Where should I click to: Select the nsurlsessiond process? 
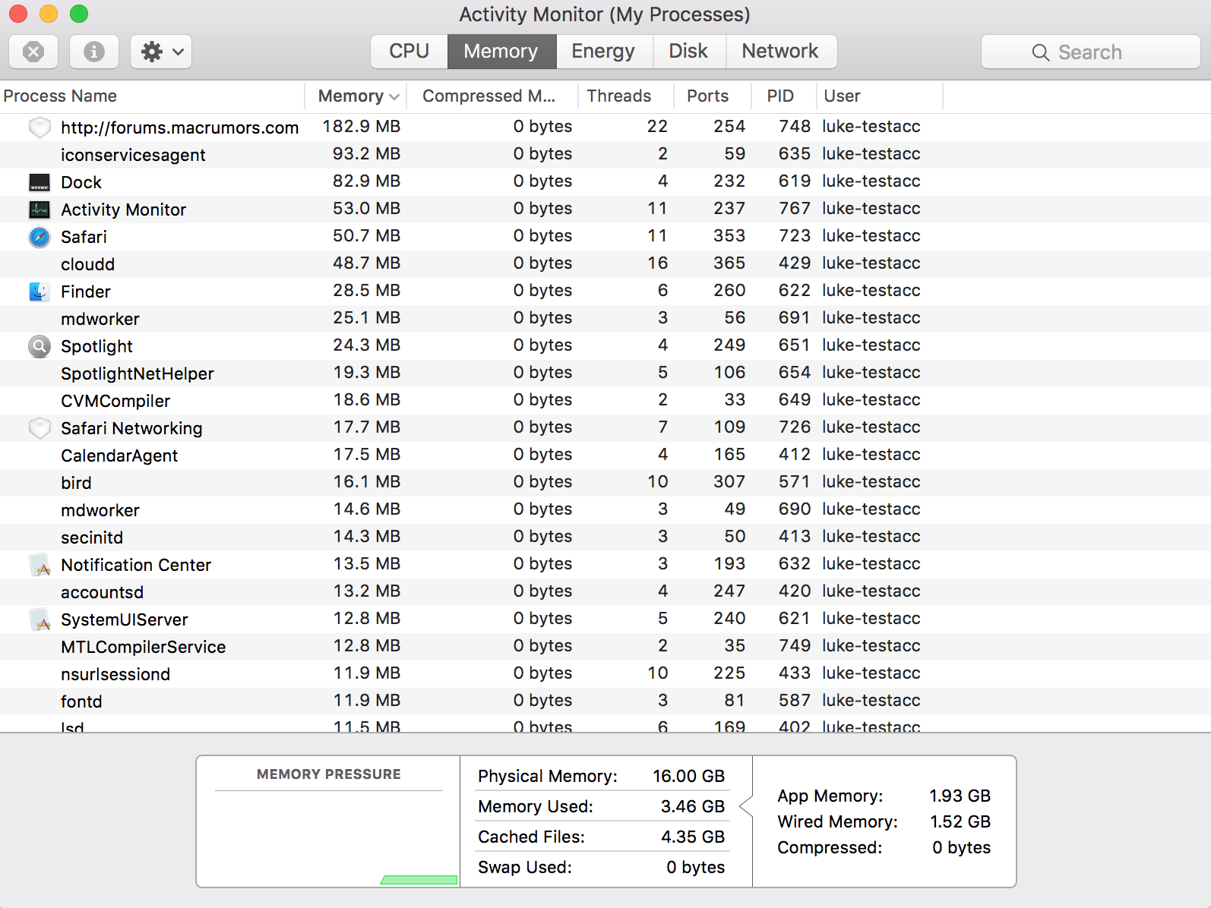(605, 673)
